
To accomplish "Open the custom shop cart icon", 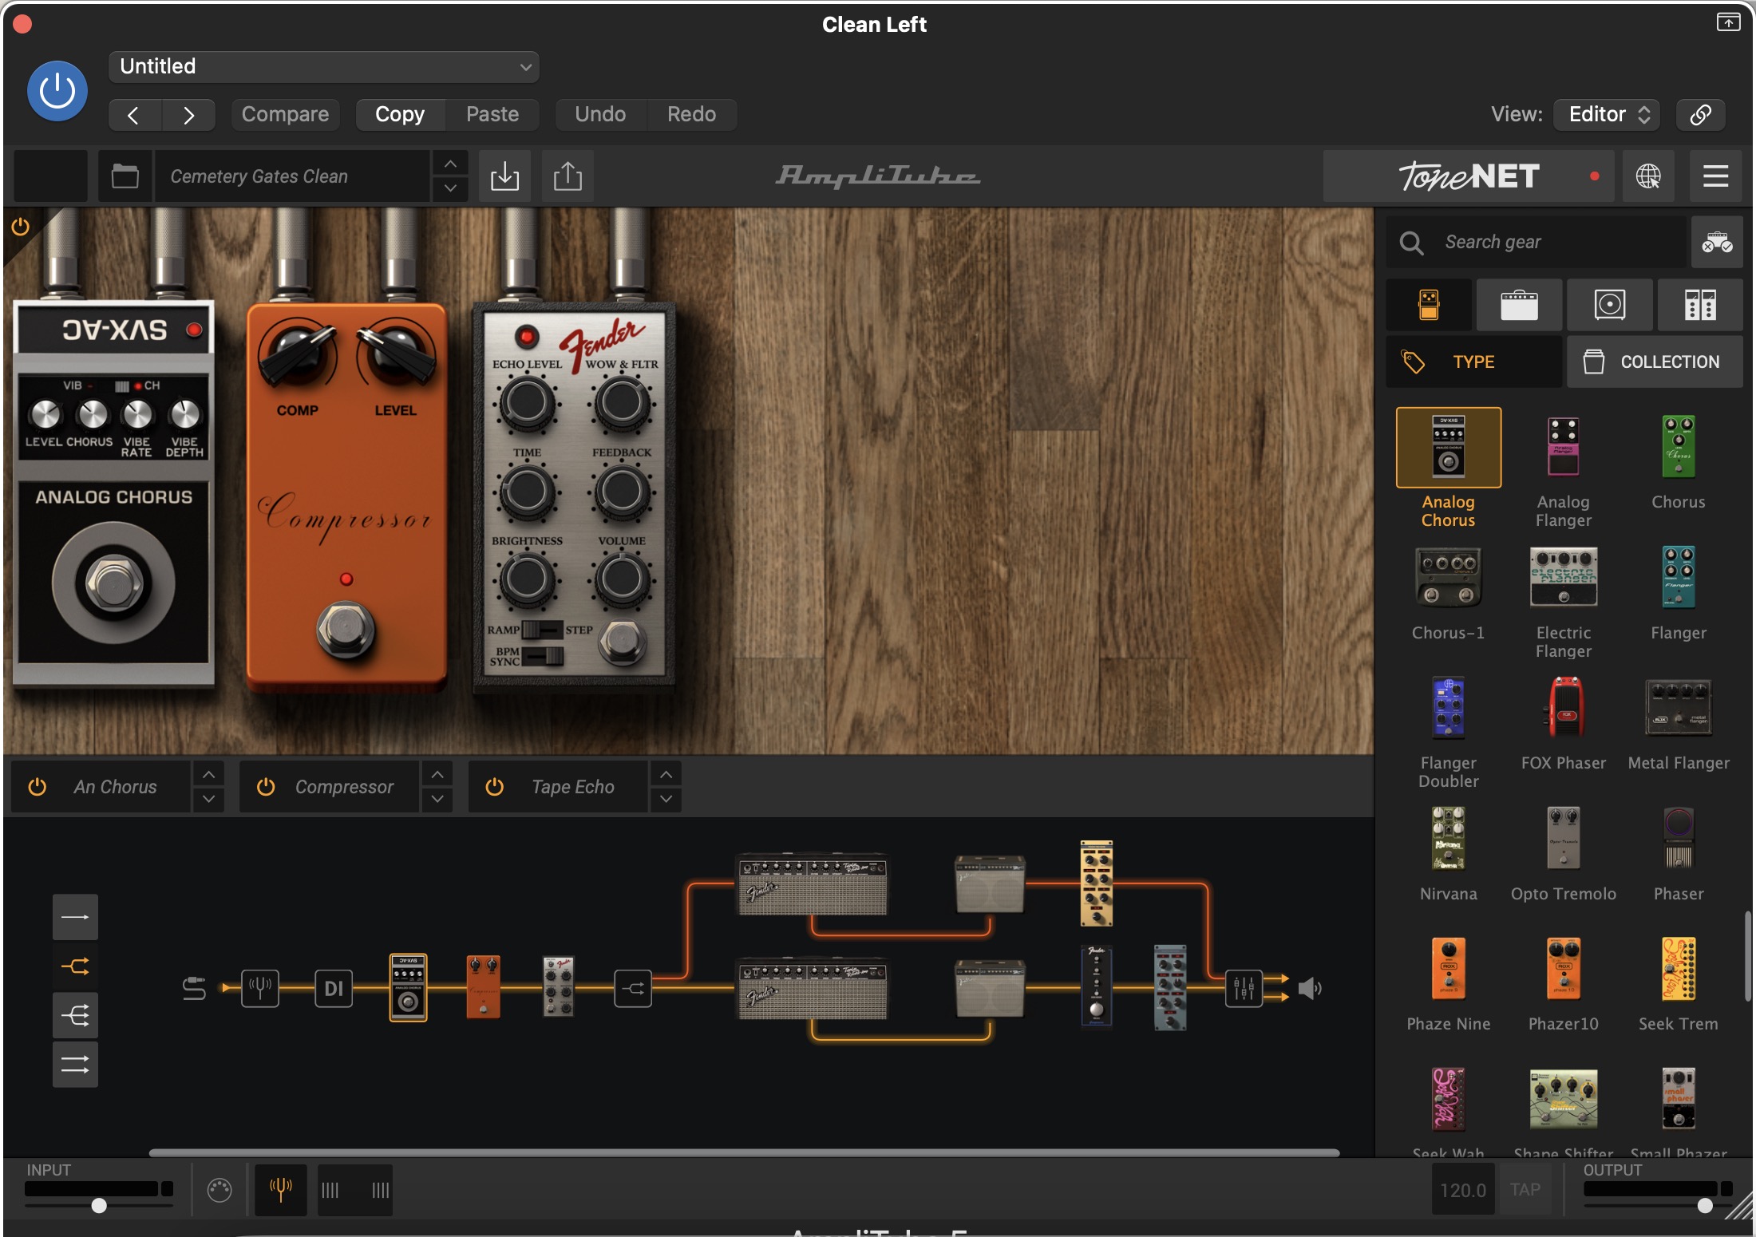I will (1716, 242).
